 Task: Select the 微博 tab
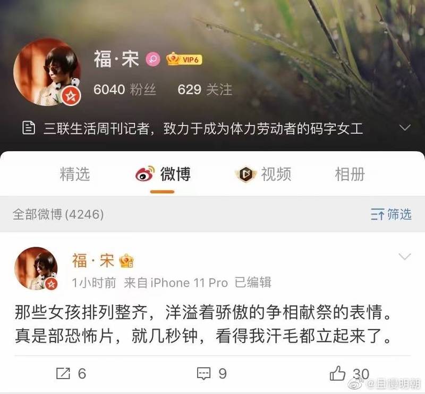(x=163, y=174)
